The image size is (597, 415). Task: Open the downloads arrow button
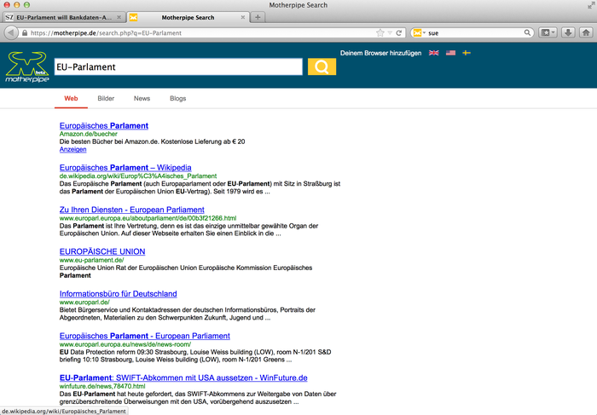click(568, 32)
